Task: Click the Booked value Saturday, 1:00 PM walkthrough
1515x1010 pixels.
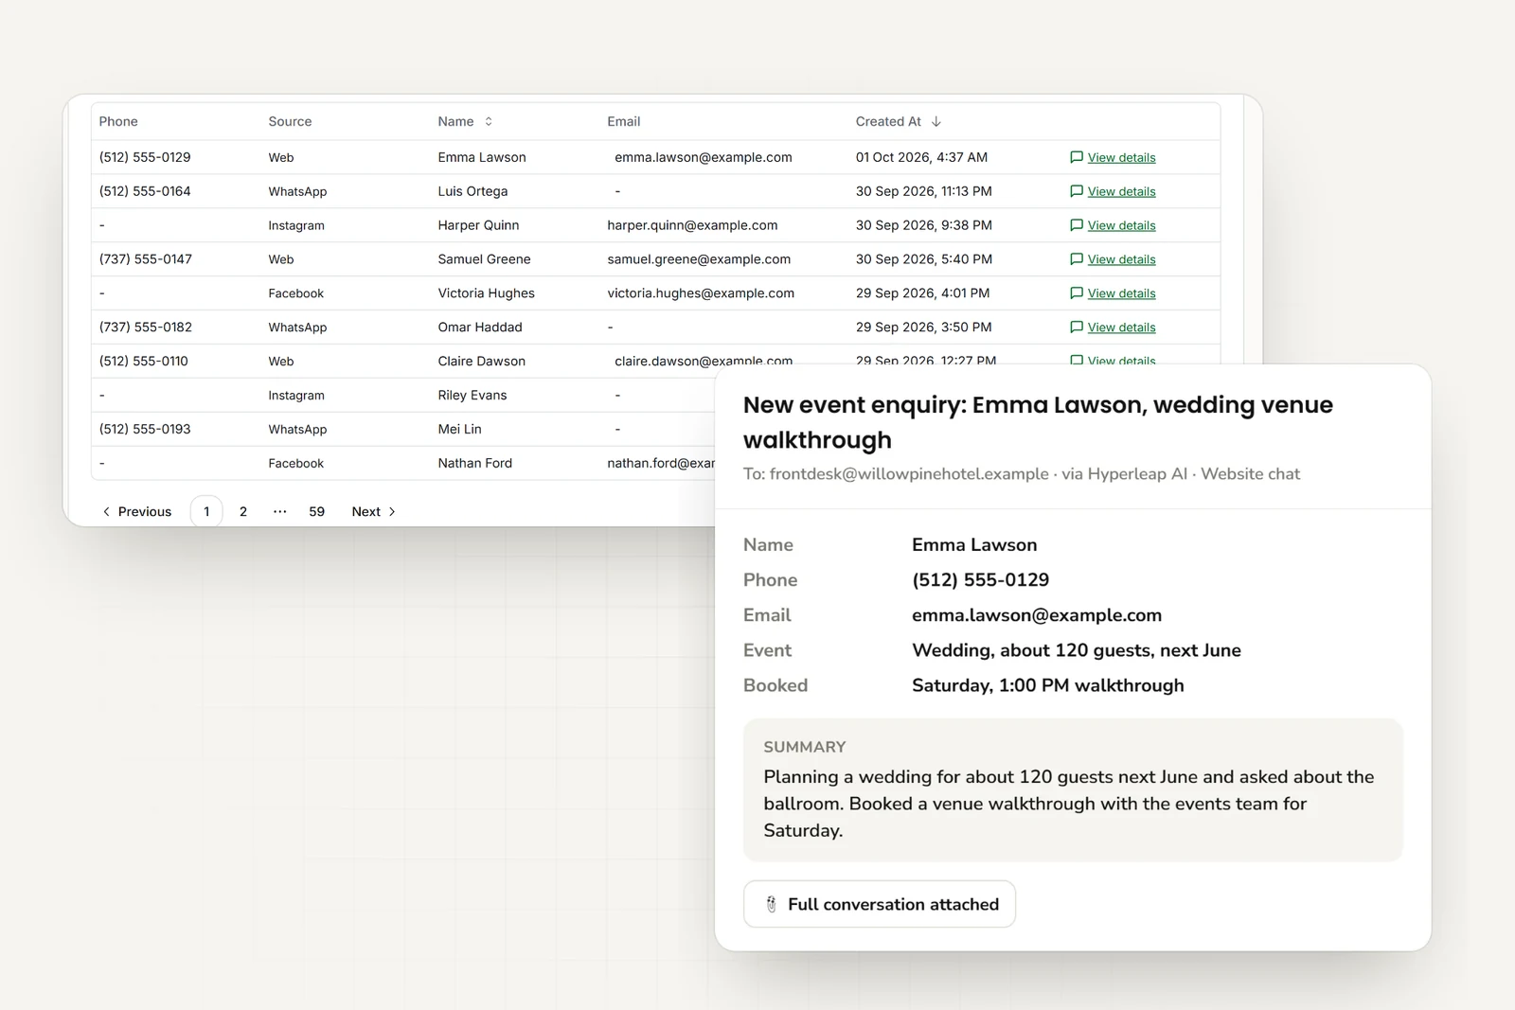Action: 1048,685
